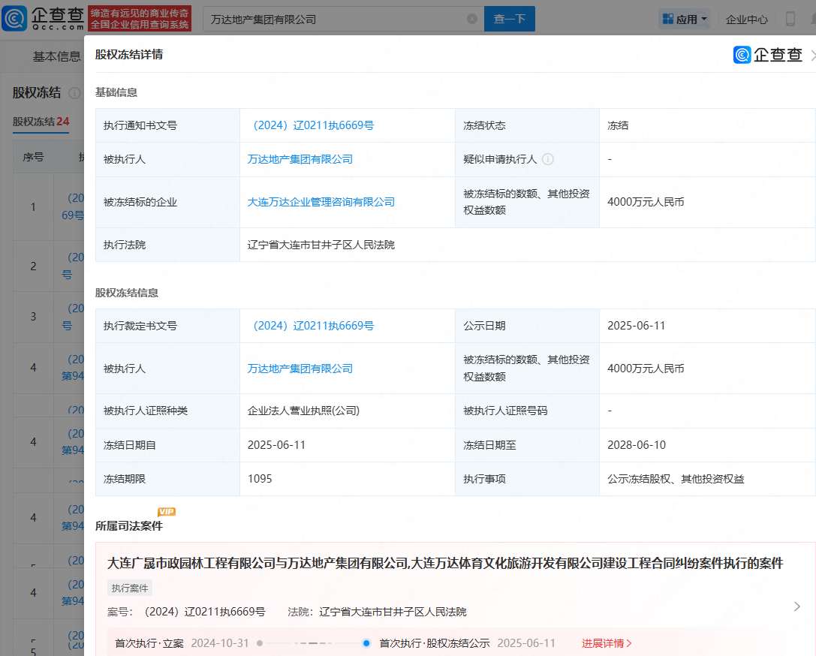This screenshot has width=816, height=656.
Task: Click the 冻结日期至 value 2028-06-10
Action: (x=637, y=445)
